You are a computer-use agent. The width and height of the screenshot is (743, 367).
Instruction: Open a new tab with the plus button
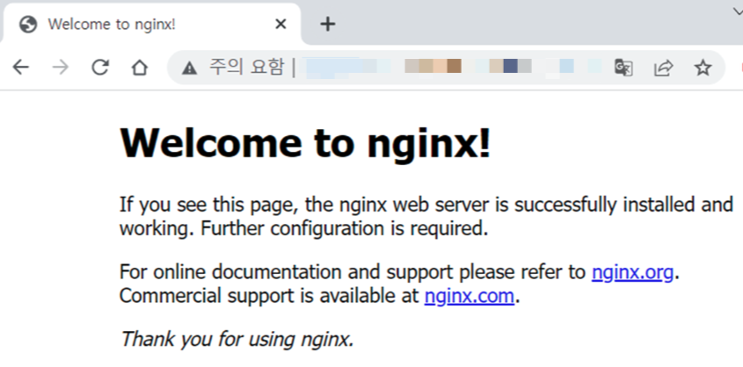[328, 24]
